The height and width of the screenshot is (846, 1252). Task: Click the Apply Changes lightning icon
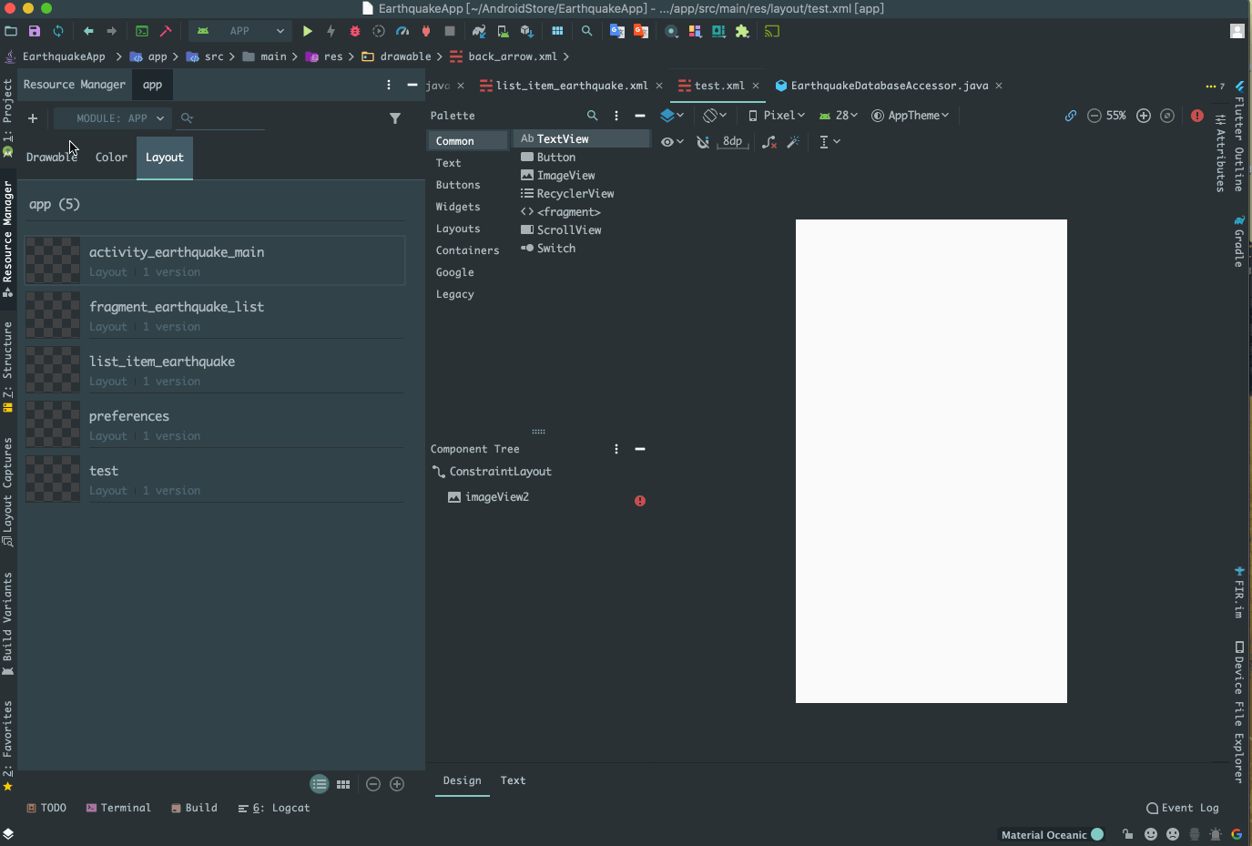pyautogui.click(x=331, y=30)
